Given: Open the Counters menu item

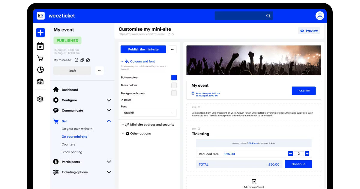Looking at the screenshot, I should pos(68,144).
